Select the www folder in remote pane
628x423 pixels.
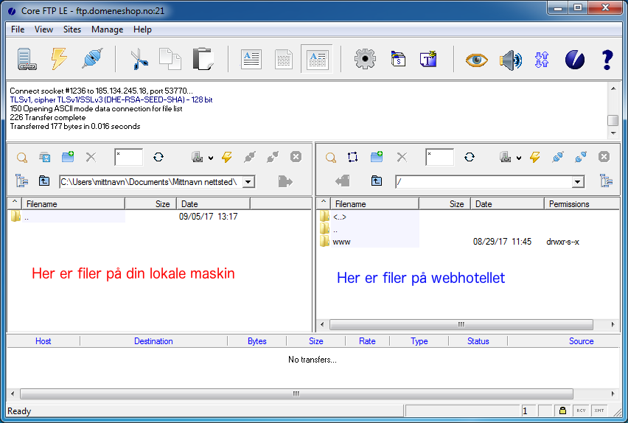coord(341,242)
